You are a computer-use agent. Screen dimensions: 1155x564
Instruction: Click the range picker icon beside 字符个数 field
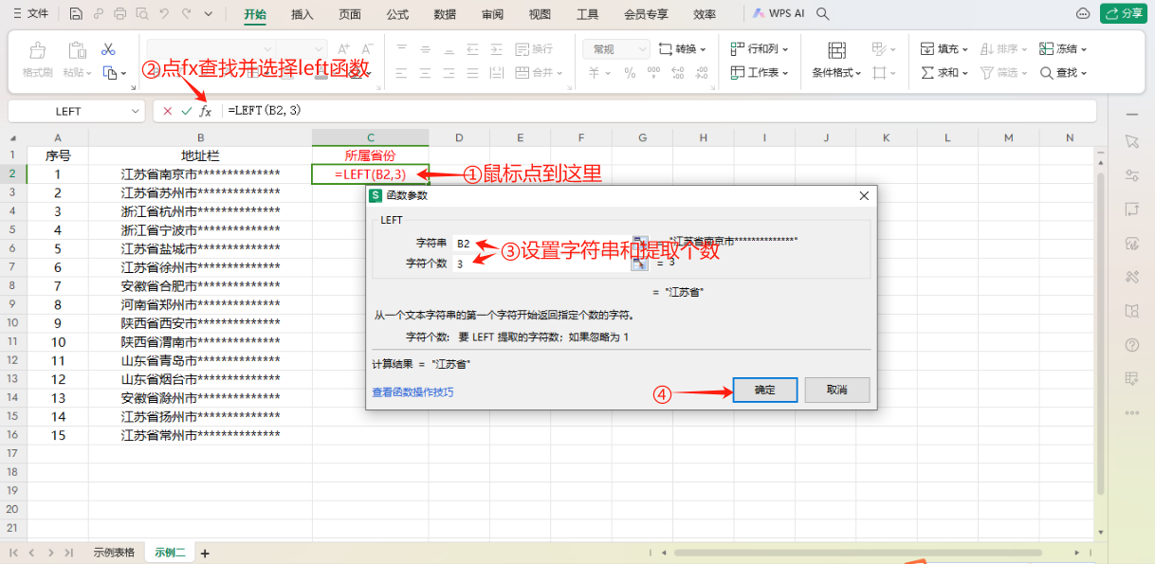[x=640, y=264]
